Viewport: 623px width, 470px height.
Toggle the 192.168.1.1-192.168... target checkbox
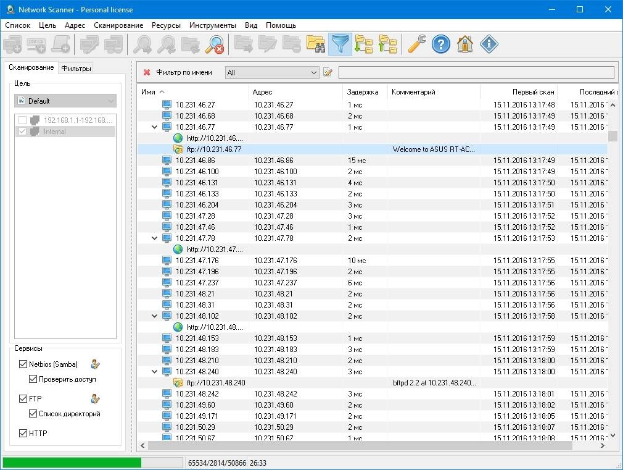click(x=23, y=120)
